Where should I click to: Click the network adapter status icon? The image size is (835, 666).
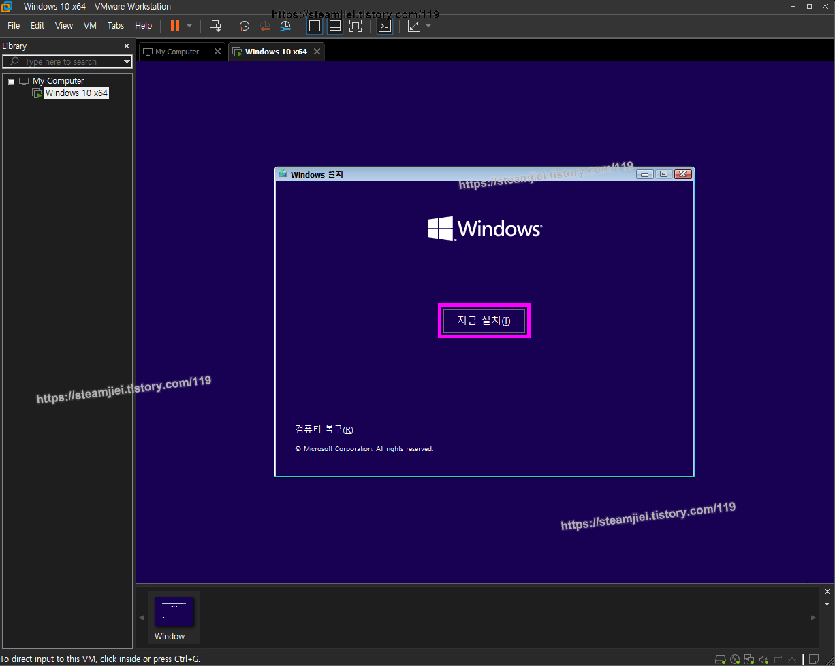click(749, 659)
